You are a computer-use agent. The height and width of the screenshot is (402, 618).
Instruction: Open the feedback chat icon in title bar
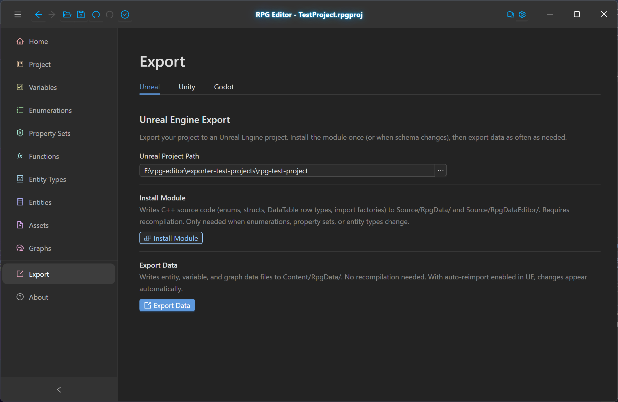click(510, 14)
